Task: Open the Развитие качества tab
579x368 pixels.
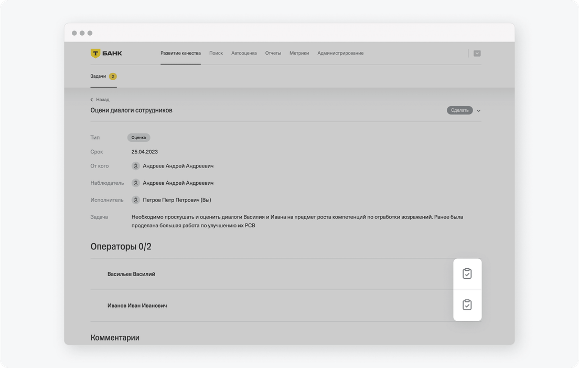Action: click(x=180, y=53)
